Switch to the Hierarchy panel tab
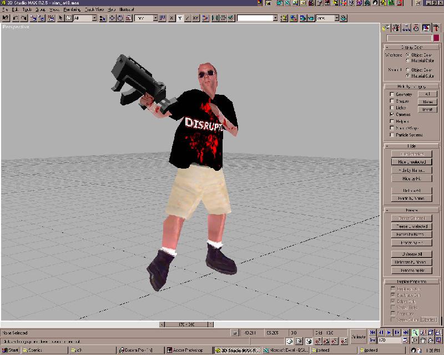Image resolution: width=444 pixels, height=355 pixels. tap(406, 28)
